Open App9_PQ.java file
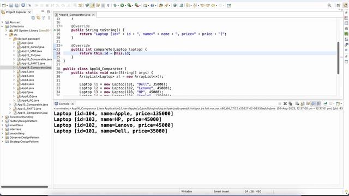The image size is (349, 196). [30, 100]
